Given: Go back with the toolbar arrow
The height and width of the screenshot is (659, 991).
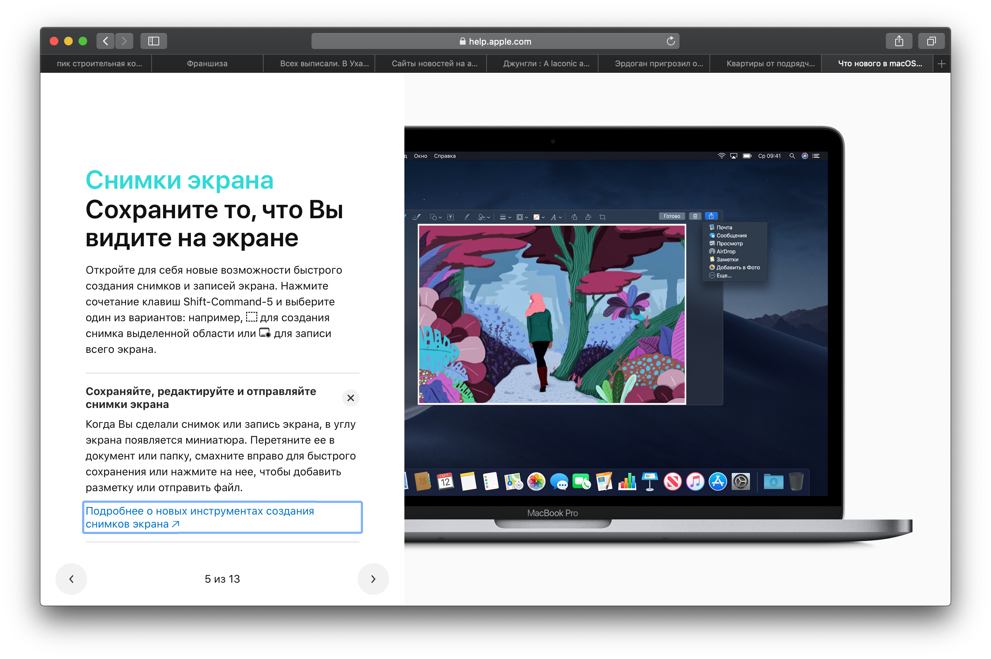Looking at the screenshot, I should (x=106, y=41).
